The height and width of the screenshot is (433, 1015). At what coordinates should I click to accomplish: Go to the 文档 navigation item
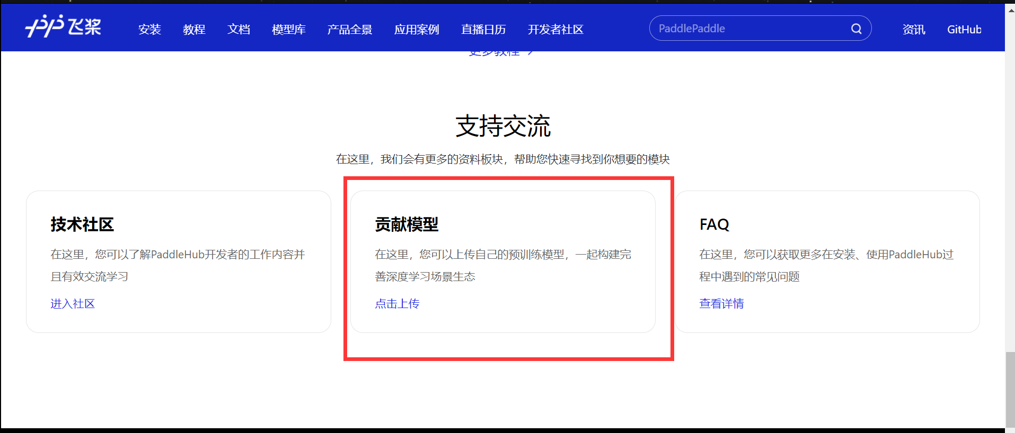239,30
